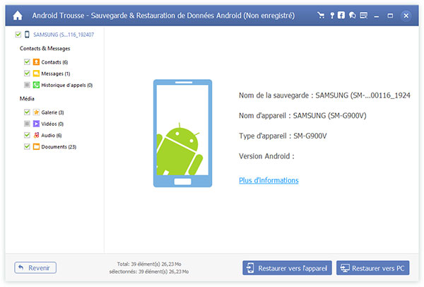Click the Revenir back button

pos(35,268)
